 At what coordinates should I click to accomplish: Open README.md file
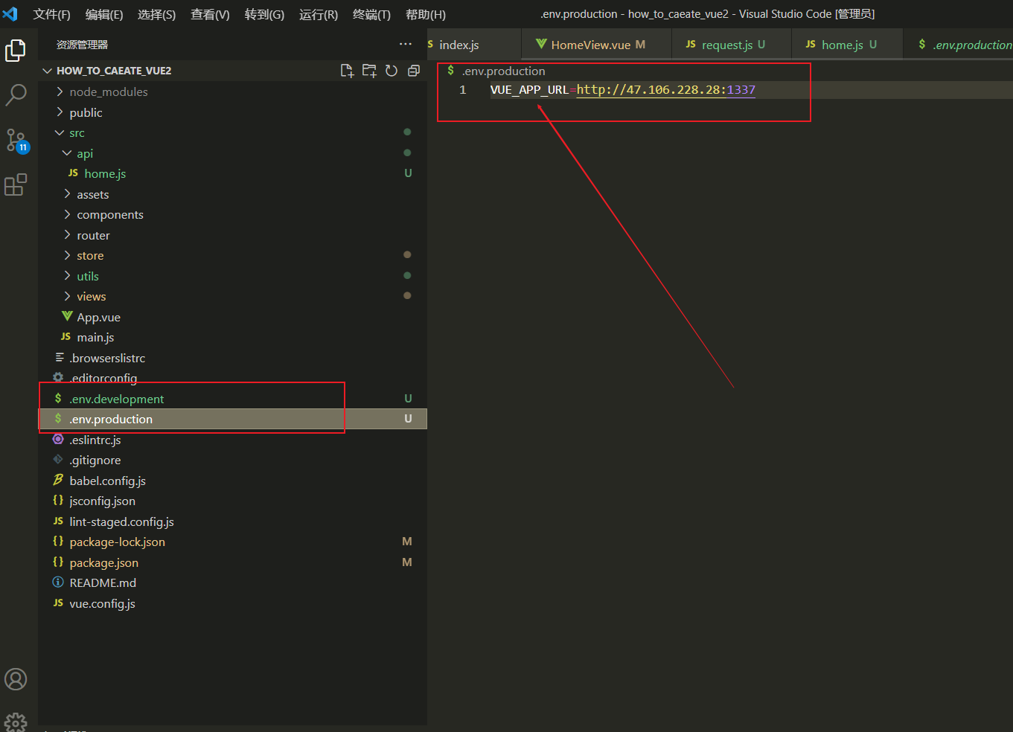(233, 582)
